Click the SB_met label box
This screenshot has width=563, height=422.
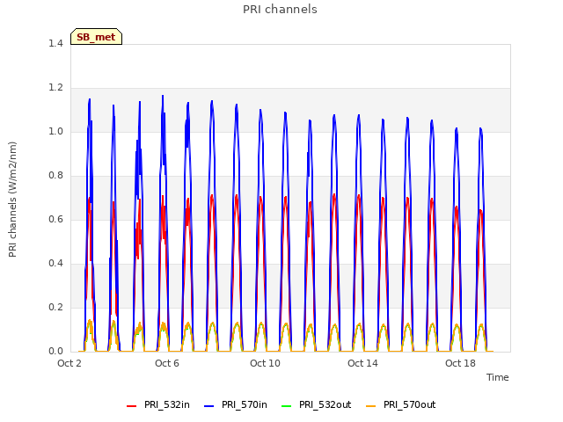tap(96, 37)
